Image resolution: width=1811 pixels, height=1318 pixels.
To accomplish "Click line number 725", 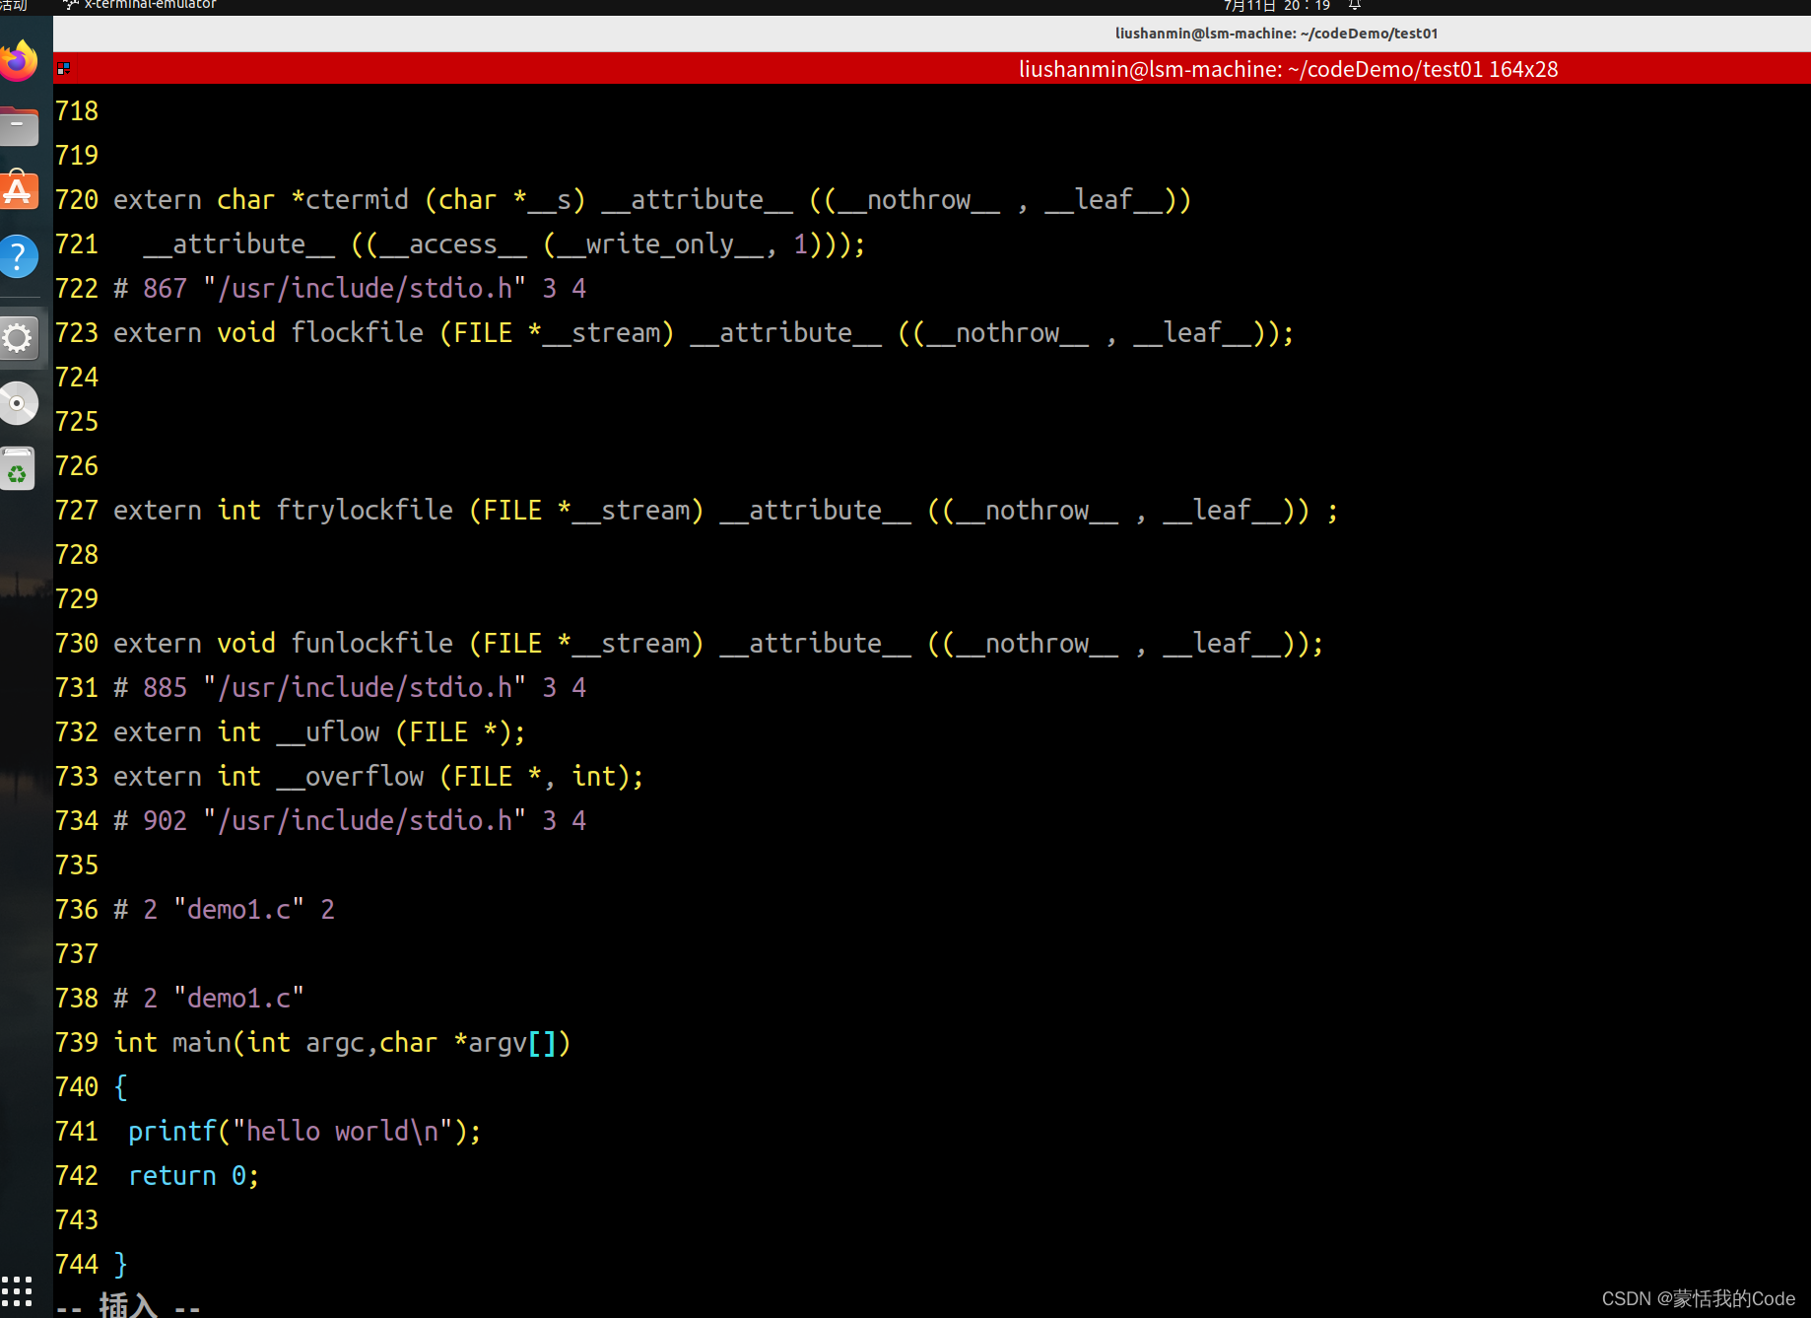I will click(x=77, y=422).
